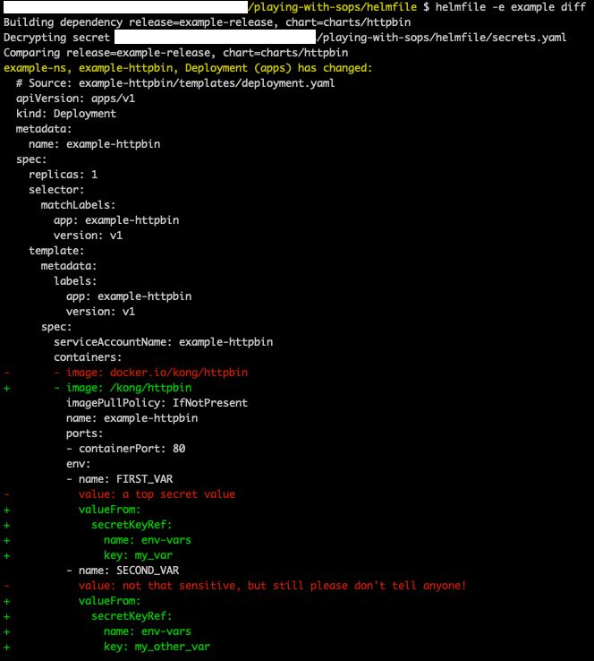Click the 'name: SECOND_VAR' line
This screenshot has width=594, height=661.
click(123, 571)
